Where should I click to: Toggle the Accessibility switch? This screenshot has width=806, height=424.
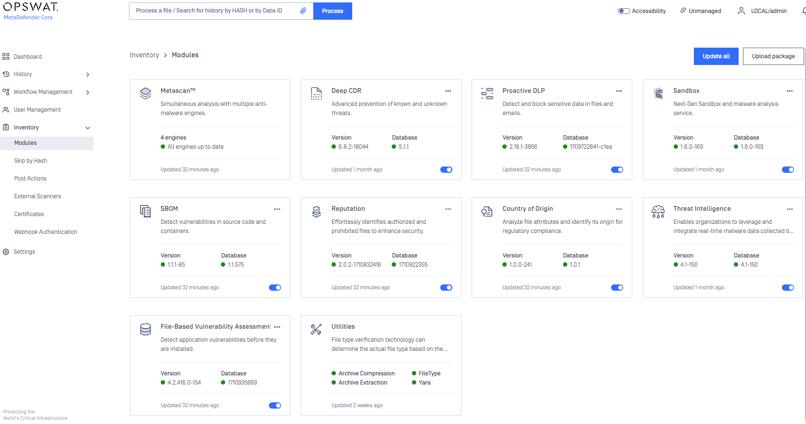click(x=624, y=11)
